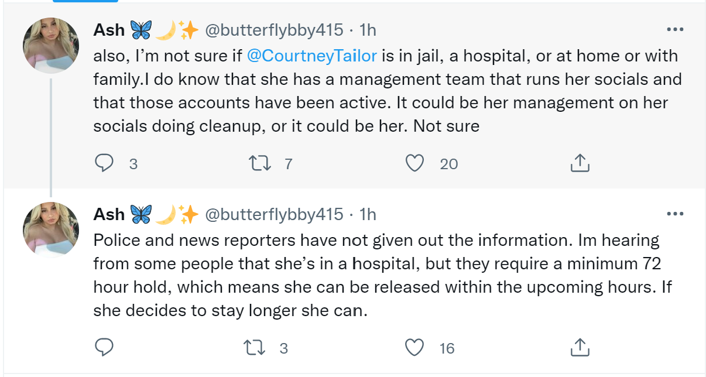The height and width of the screenshot is (377, 706).
Task: Click the @butterflybby415 handle in second tweet
Action: point(273,215)
